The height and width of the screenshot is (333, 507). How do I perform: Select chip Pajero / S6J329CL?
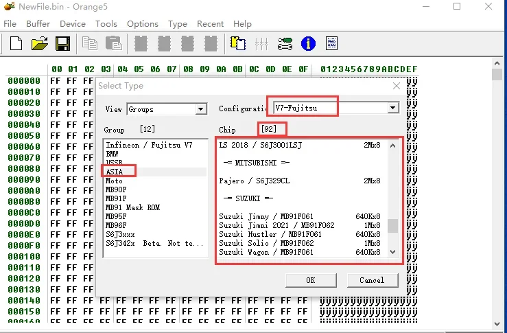tap(300, 181)
